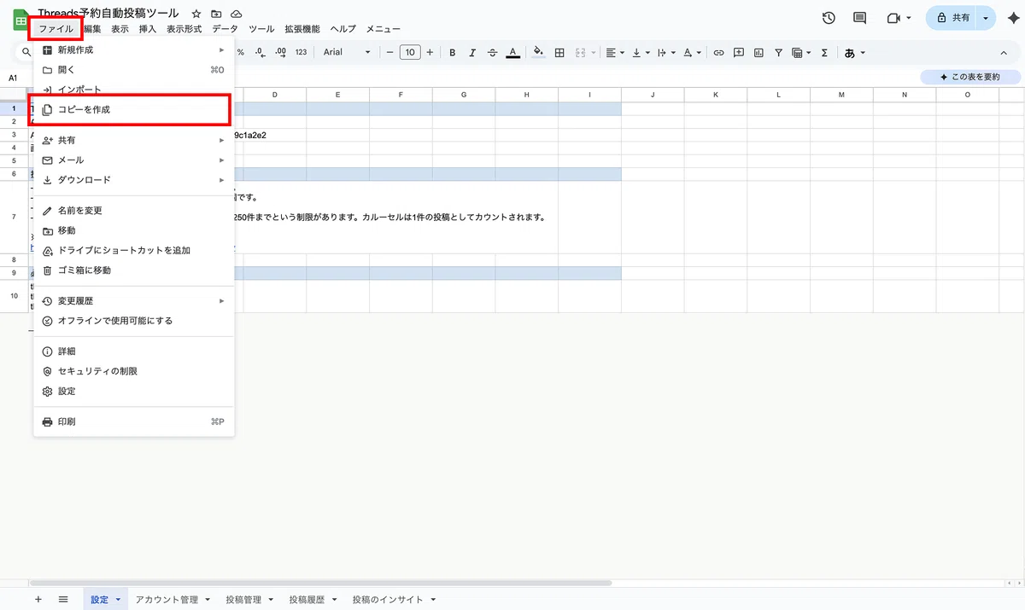Insert a link via toolbar icon
Viewport: 1025px width, 610px height.
719,52
